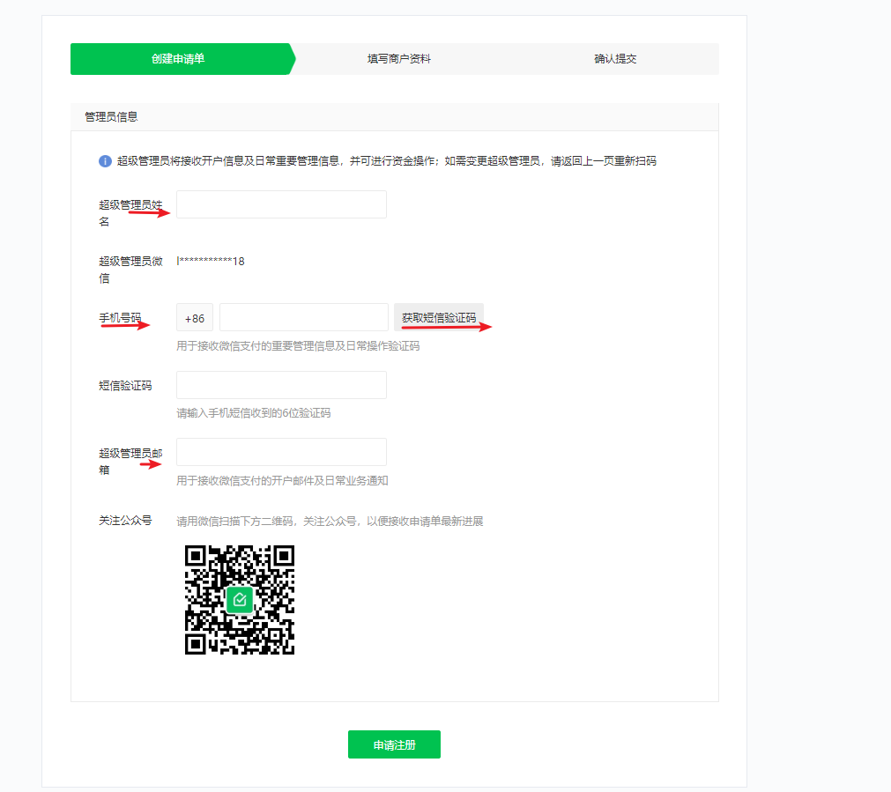Select the 创建申请单 step tab

tap(178, 59)
